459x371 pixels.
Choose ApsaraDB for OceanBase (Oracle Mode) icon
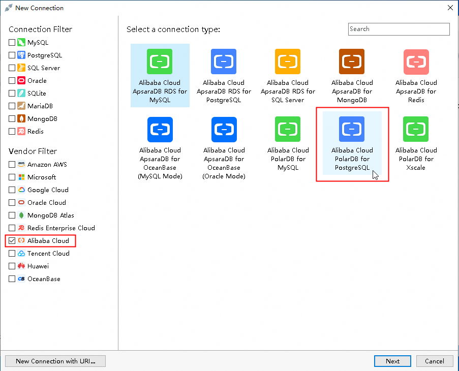(x=224, y=129)
